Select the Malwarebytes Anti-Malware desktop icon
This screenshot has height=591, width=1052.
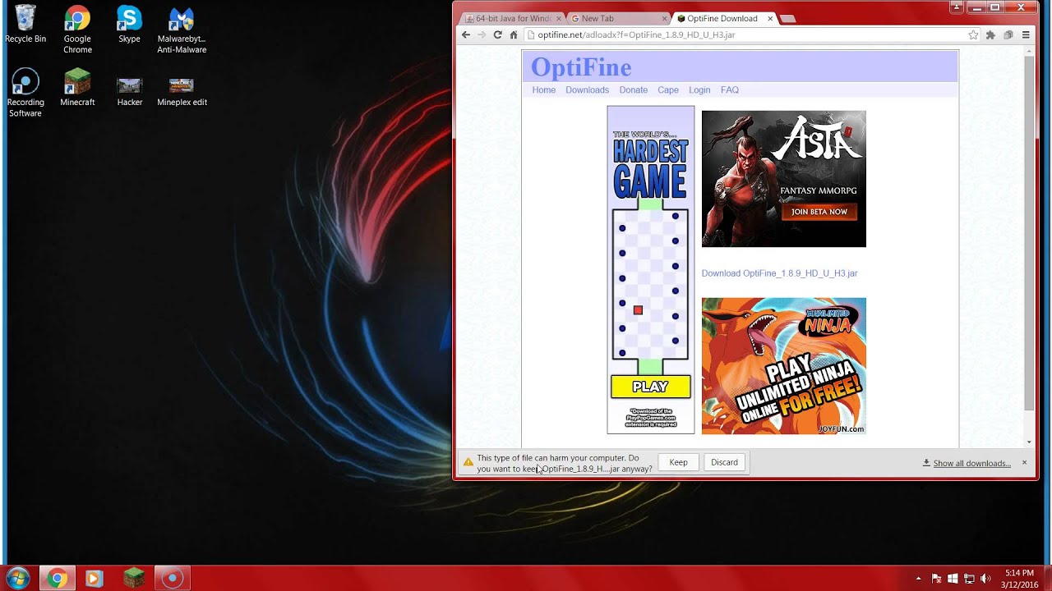coord(182,30)
